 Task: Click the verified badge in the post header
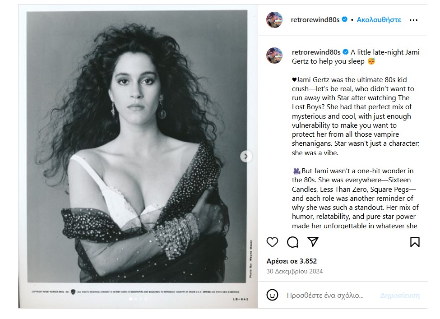[x=344, y=20]
